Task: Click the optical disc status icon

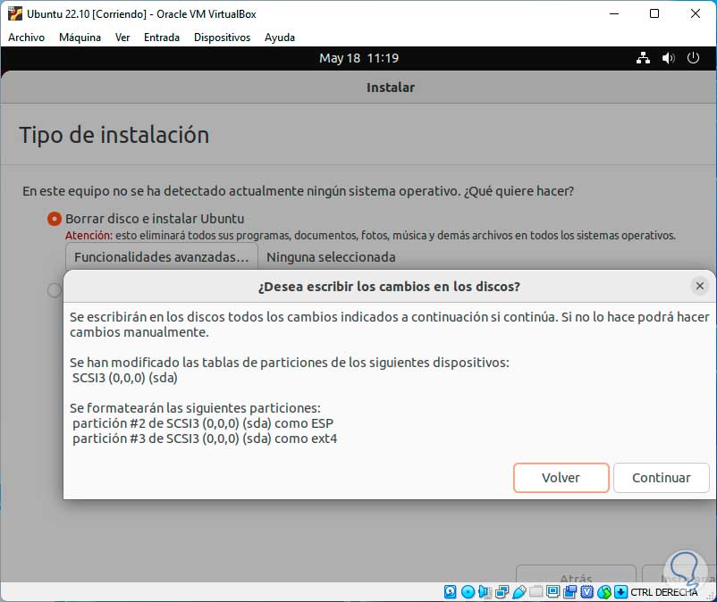Action: 468,592
